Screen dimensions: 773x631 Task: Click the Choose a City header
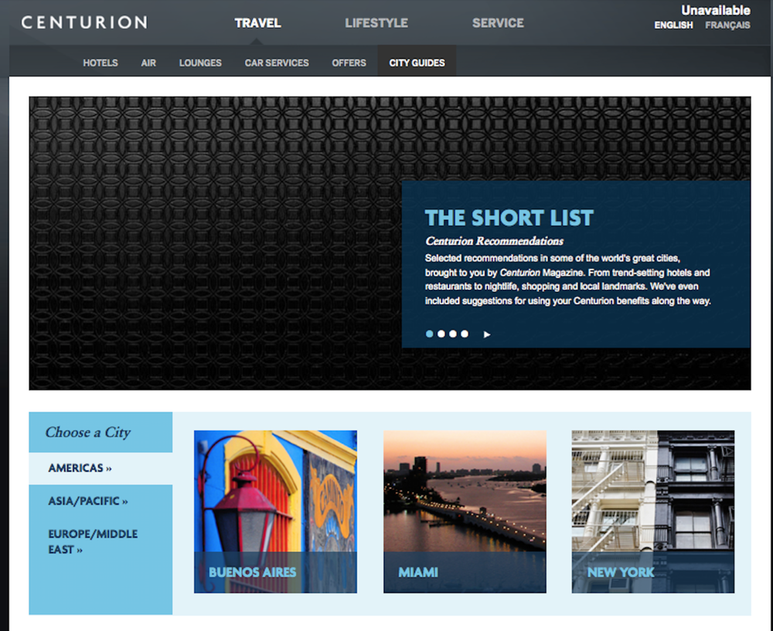(x=100, y=432)
